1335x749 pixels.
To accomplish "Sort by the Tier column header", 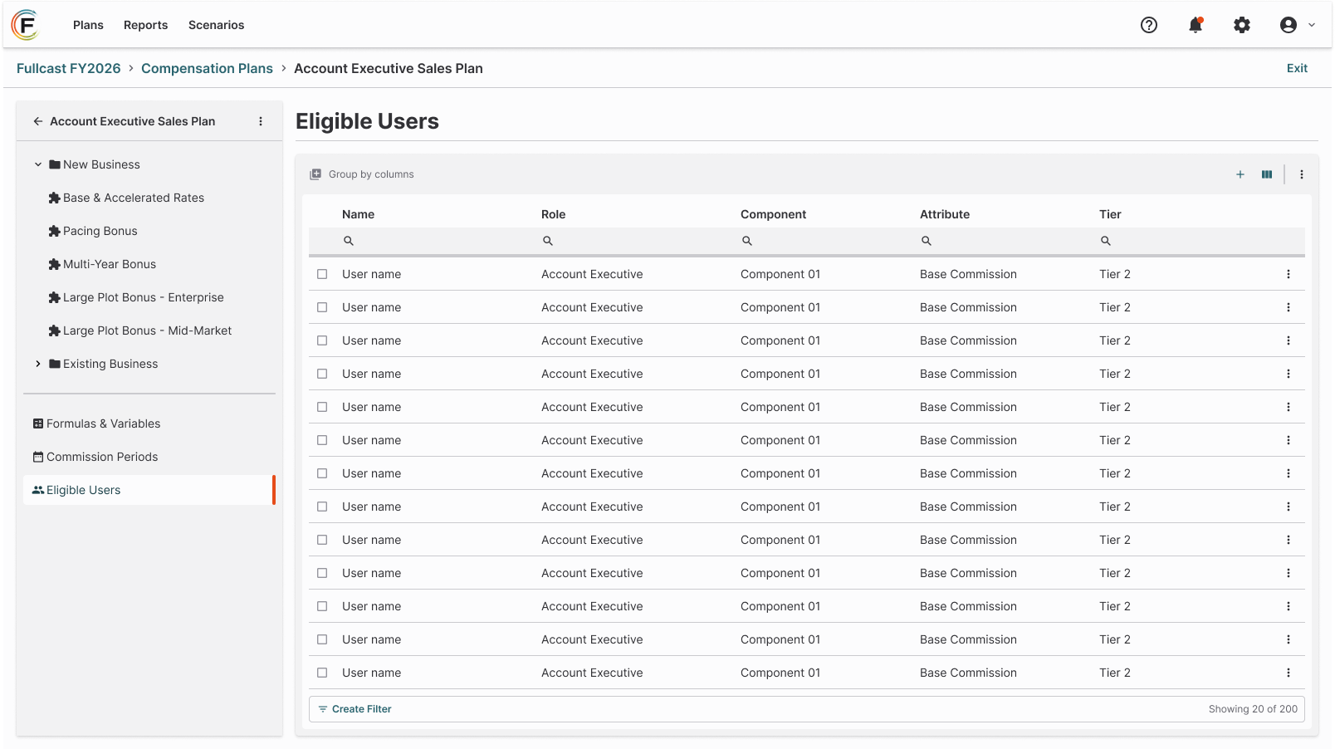I will click(x=1110, y=214).
